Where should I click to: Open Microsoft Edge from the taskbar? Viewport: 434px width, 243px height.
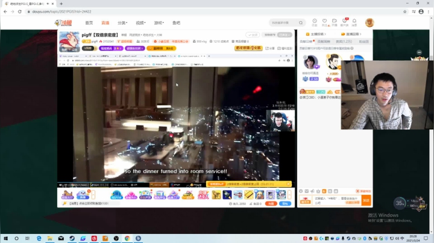pyautogui.click(x=39, y=238)
